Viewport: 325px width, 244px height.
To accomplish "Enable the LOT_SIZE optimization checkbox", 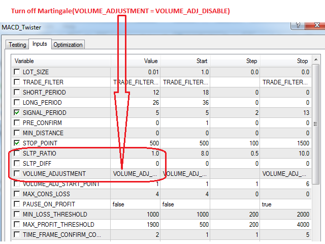I will click(17, 72).
